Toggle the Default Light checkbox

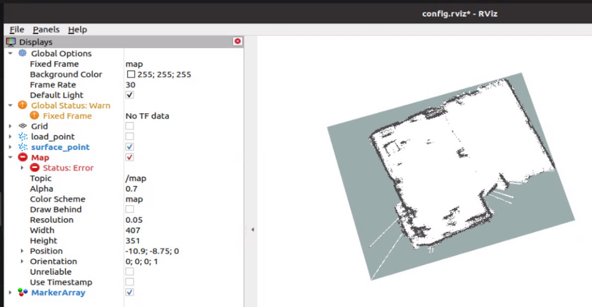(129, 95)
